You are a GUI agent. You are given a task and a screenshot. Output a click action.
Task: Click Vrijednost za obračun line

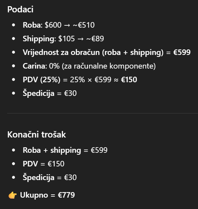click(107, 52)
